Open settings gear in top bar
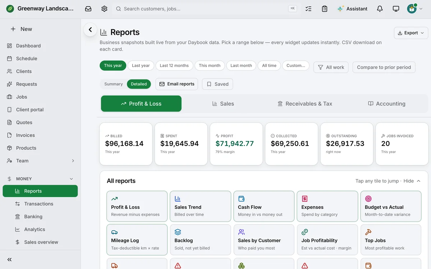The height and width of the screenshot is (269, 431). click(105, 9)
